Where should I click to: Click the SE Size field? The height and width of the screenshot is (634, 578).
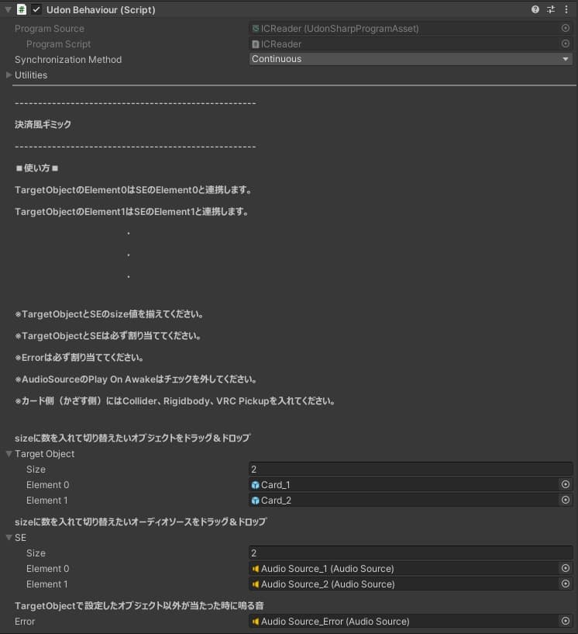(x=411, y=553)
